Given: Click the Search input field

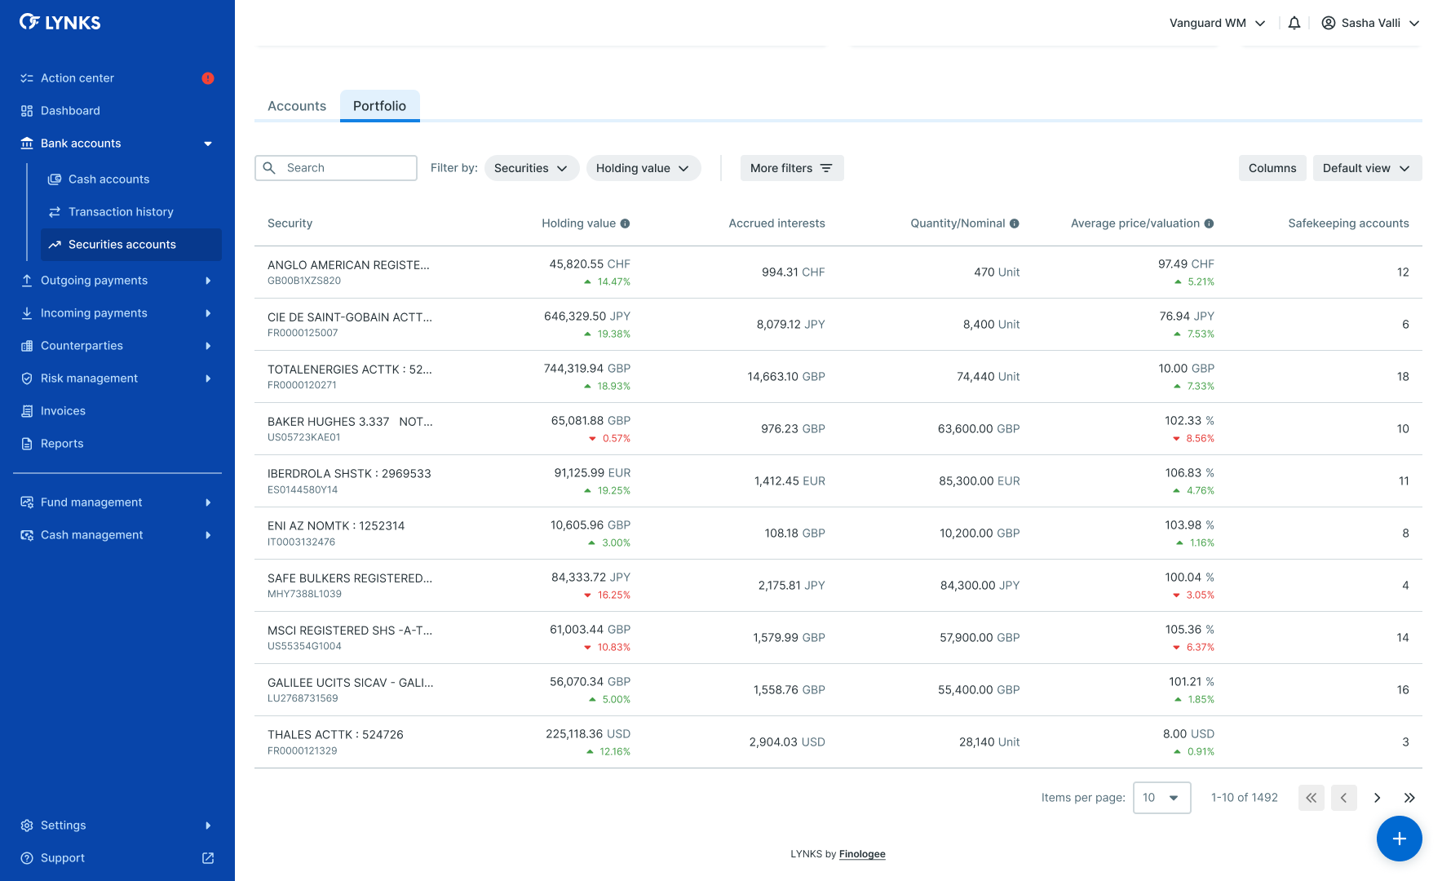Looking at the screenshot, I should click(x=336, y=168).
